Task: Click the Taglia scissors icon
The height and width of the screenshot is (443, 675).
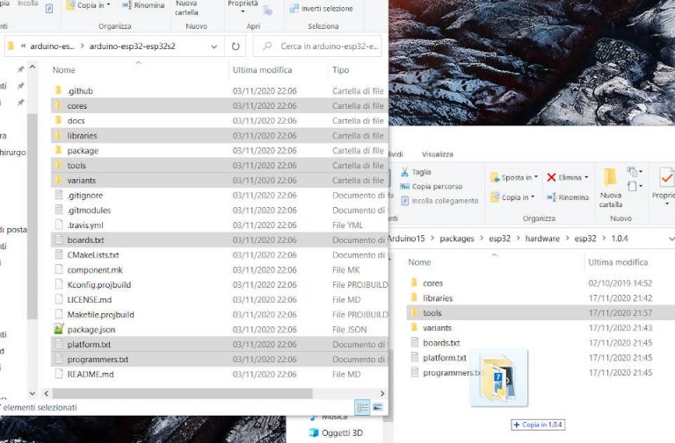Action: (x=403, y=172)
